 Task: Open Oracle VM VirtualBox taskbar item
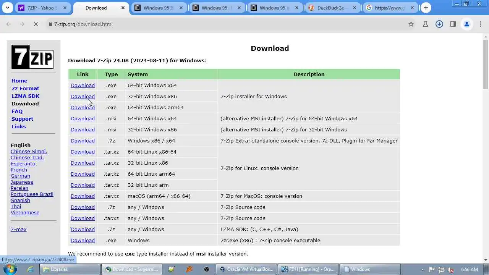click(x=246, y=269)
